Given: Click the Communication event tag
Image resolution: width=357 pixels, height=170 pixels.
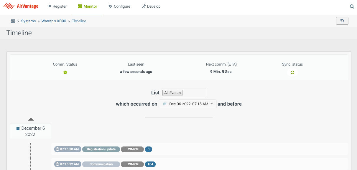Looking at the screenshot, I should [x=101, y=164].
